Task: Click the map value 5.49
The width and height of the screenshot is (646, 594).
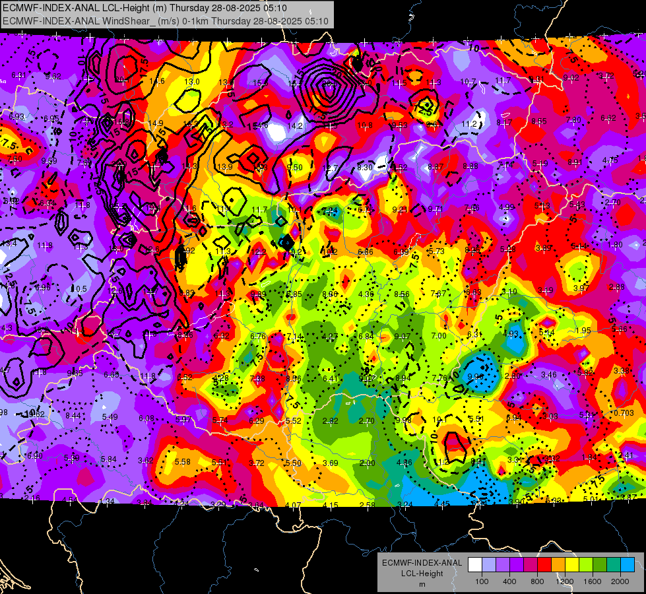Action: pyautogui.click(x=110, y=416)
